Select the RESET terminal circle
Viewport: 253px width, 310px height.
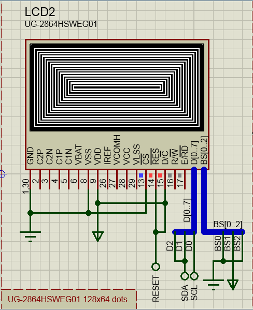156,267
